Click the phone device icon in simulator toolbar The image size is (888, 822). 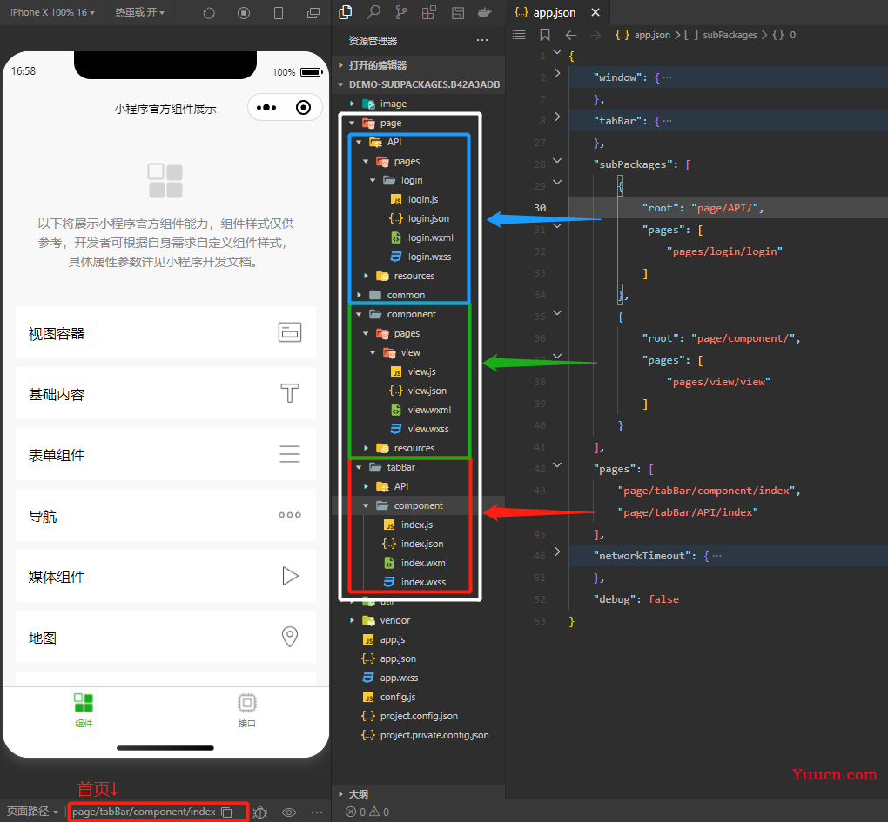coord(279,13)
